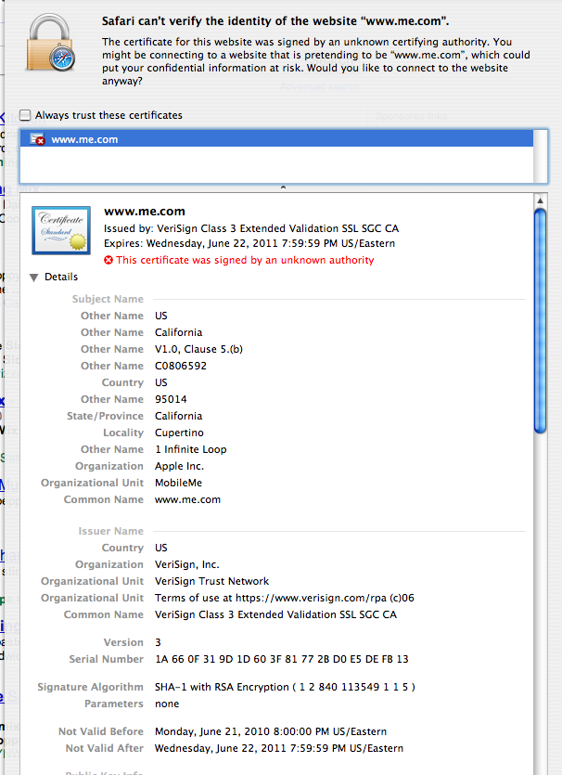
Task: Click the State/Province value California
Action: [178, 416]
